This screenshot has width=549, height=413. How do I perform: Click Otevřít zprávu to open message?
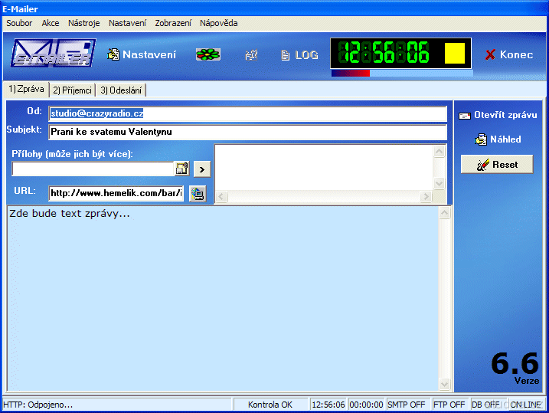click(x=498, y=115)
